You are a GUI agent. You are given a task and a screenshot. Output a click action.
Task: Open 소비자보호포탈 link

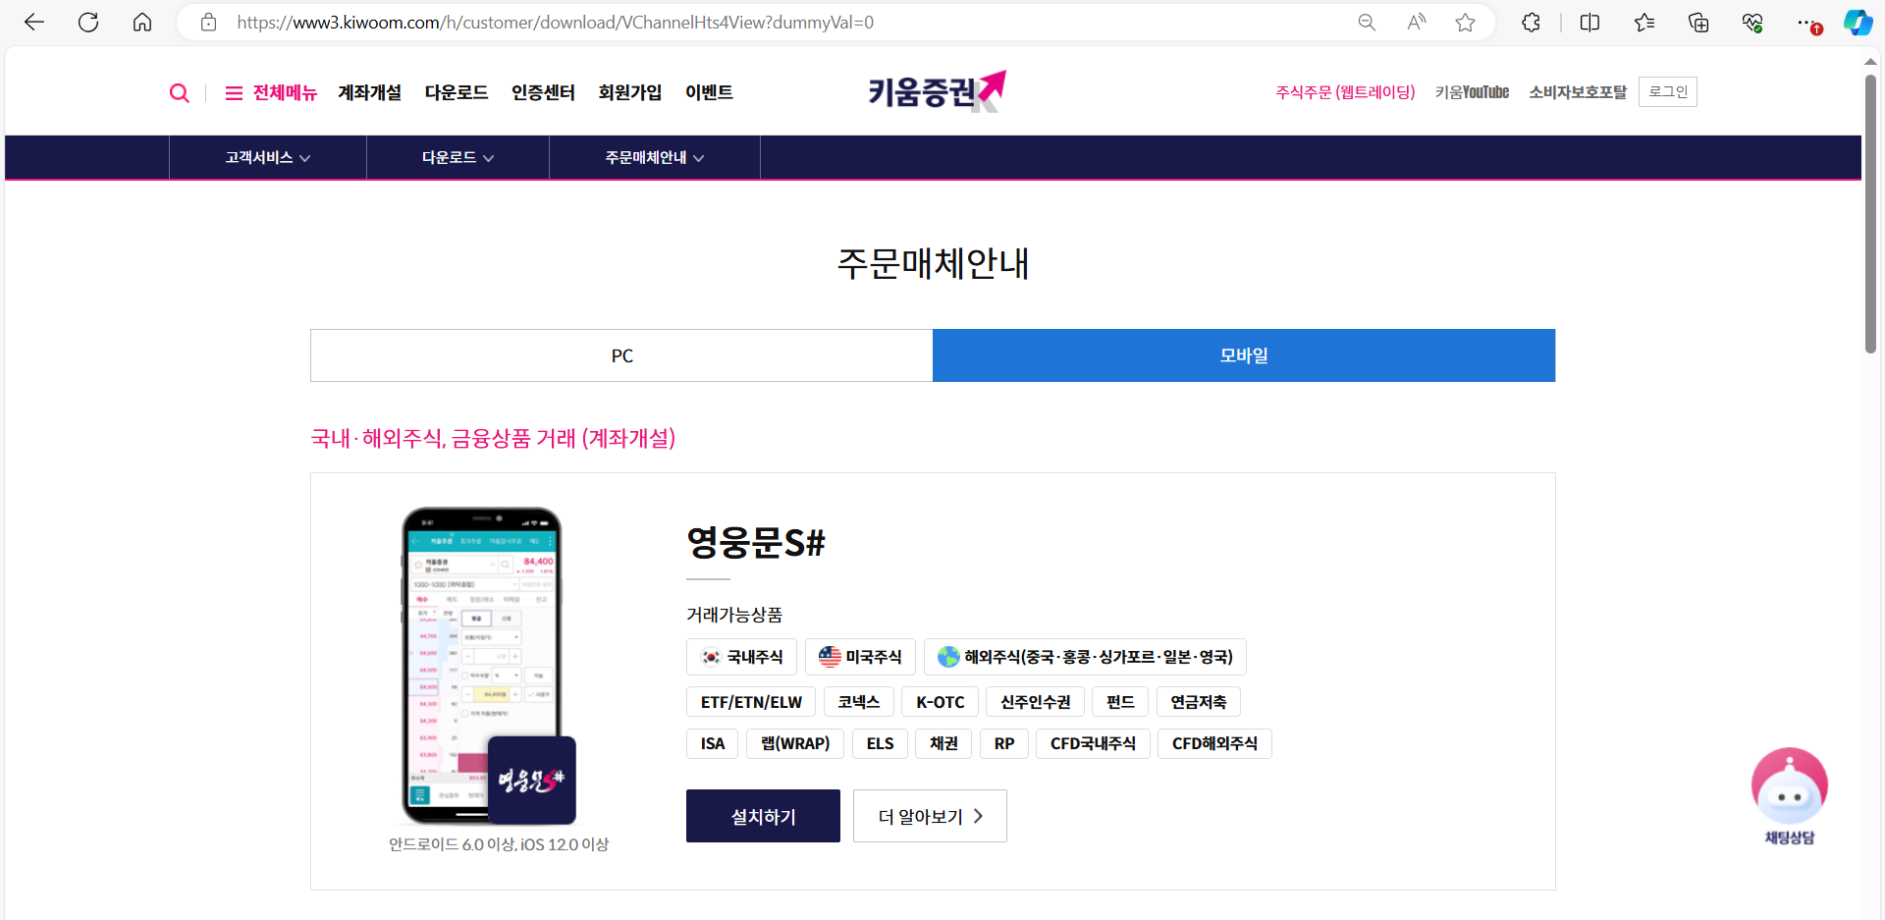click(x=1578, y=92)
